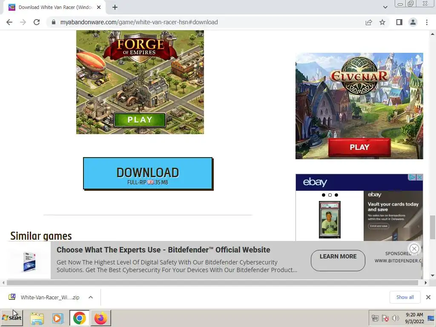The image size is (436, 327).
Task: Click the ebay logo in the ad
Action: [x=315, y=182]
